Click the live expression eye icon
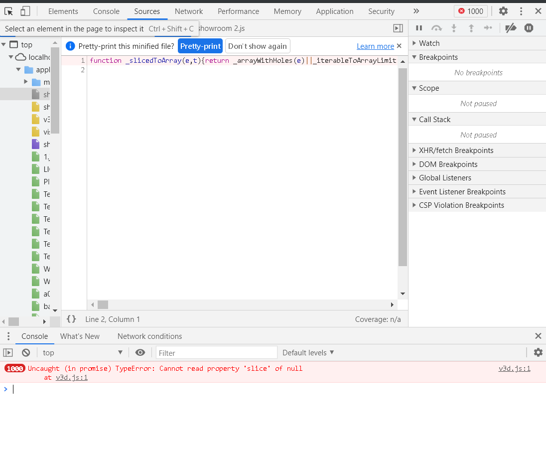Screen dimensions: 546x451 [x=140, y=352]
